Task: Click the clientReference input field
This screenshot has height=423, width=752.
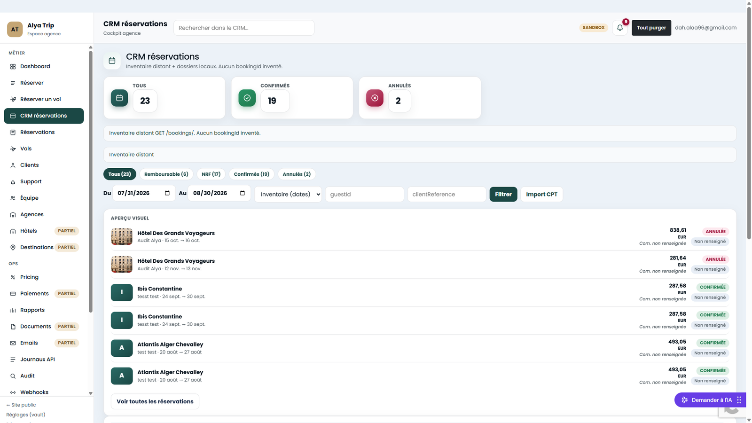Action: 447,194
